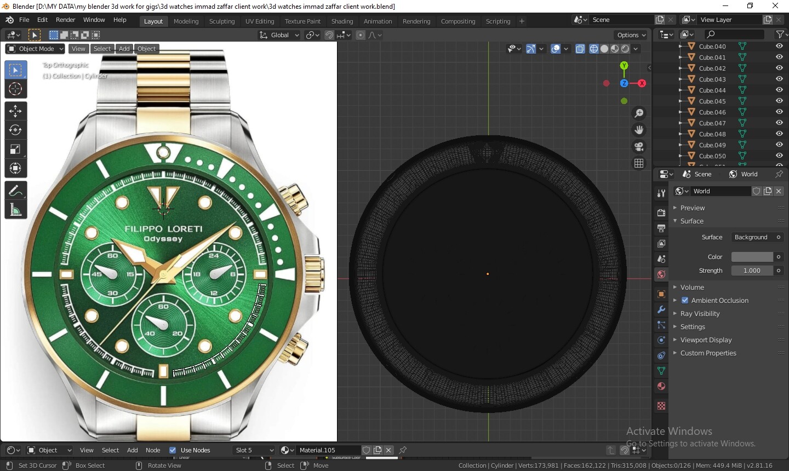Open the Output properties tab
The width and height of the screenshot is (789, 471).
661,228
